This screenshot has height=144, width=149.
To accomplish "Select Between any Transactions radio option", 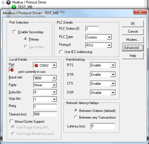I will (x=76, y=117).
